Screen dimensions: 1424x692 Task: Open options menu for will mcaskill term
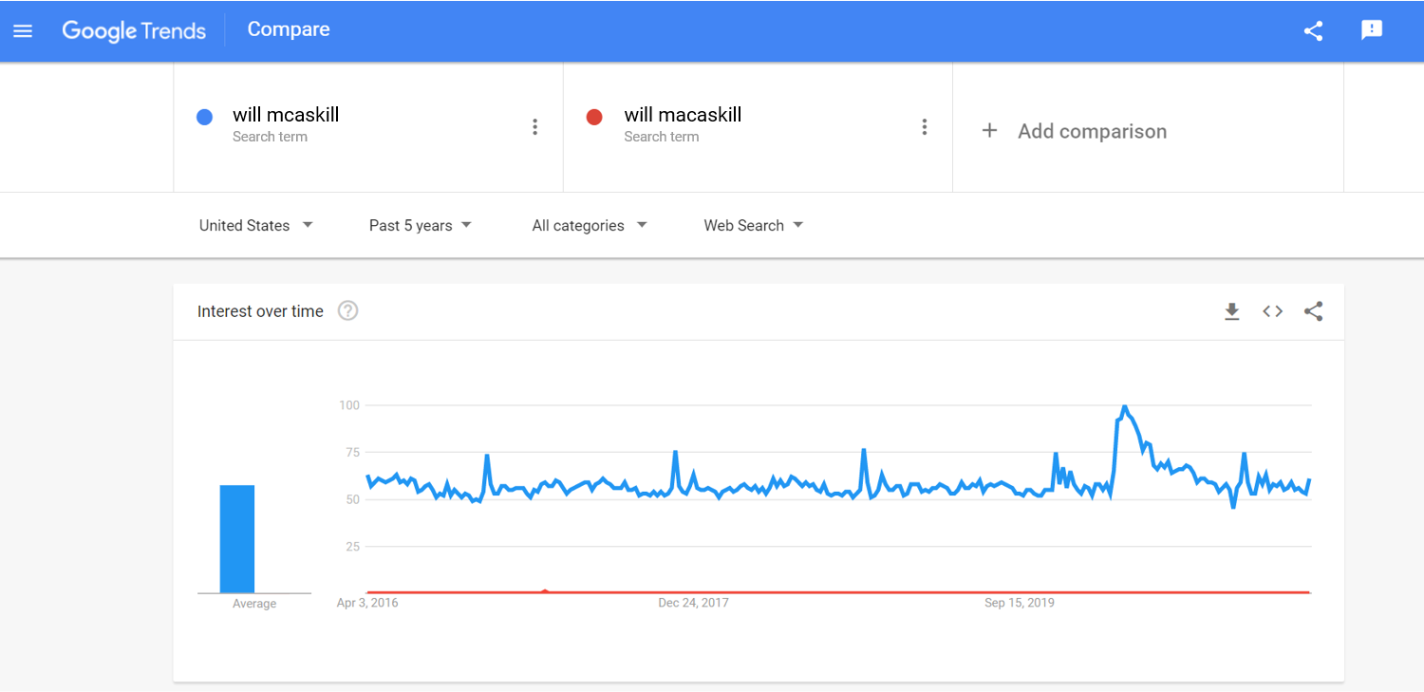[535, 127]
